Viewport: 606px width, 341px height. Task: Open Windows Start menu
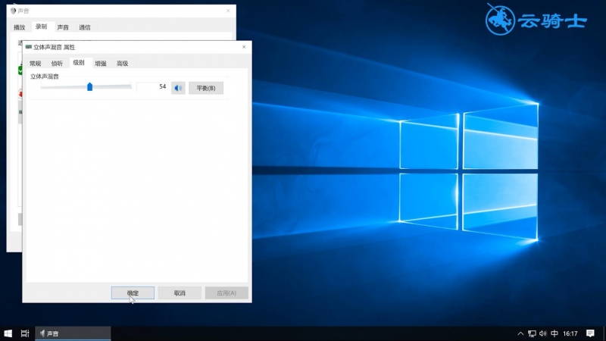8,333
